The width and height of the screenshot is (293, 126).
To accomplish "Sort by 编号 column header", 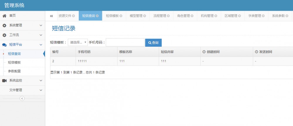I will tap(63, 52).
